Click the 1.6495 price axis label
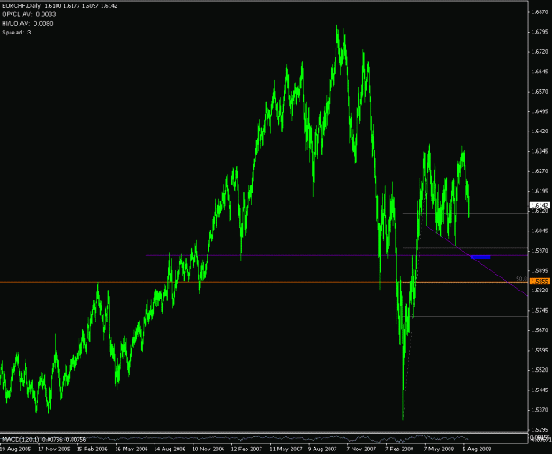 tap(540, 111)
